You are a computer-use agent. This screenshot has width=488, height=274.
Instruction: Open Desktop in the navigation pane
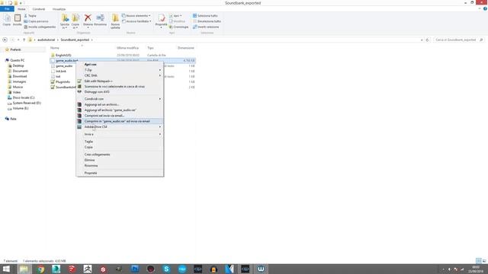(x=18, y=65)
